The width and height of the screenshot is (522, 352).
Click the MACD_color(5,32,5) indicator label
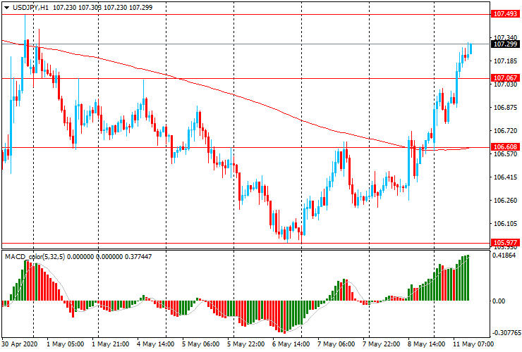35,256
